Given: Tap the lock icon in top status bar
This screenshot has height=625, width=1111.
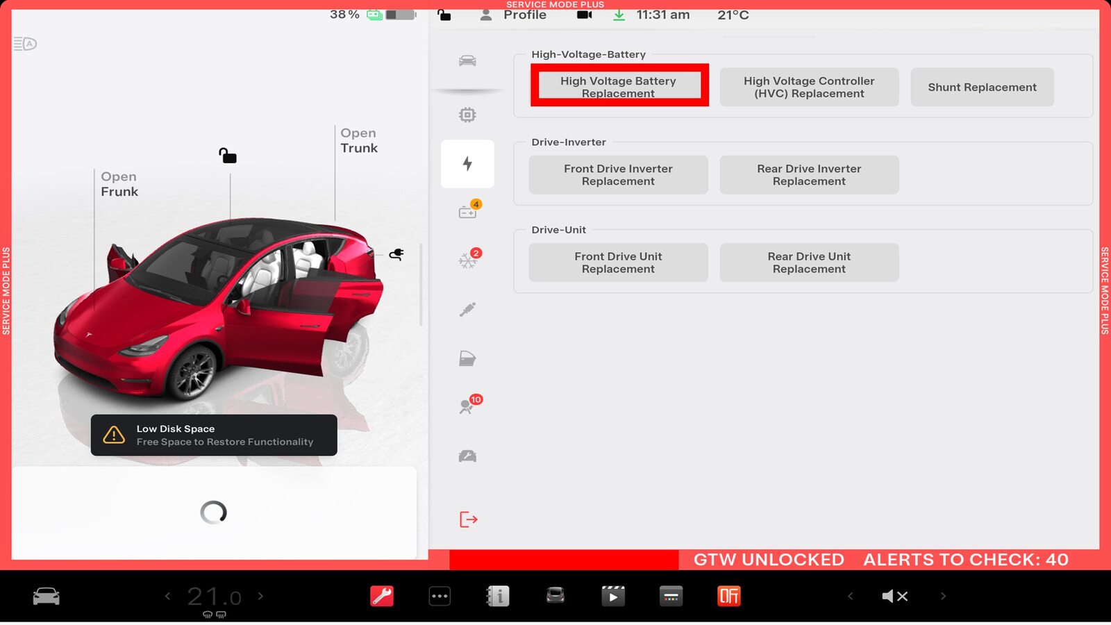Looking at the screenshot, I should [x=444, y=15].
